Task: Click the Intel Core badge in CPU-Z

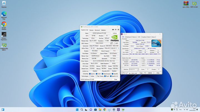Action: 156,43
